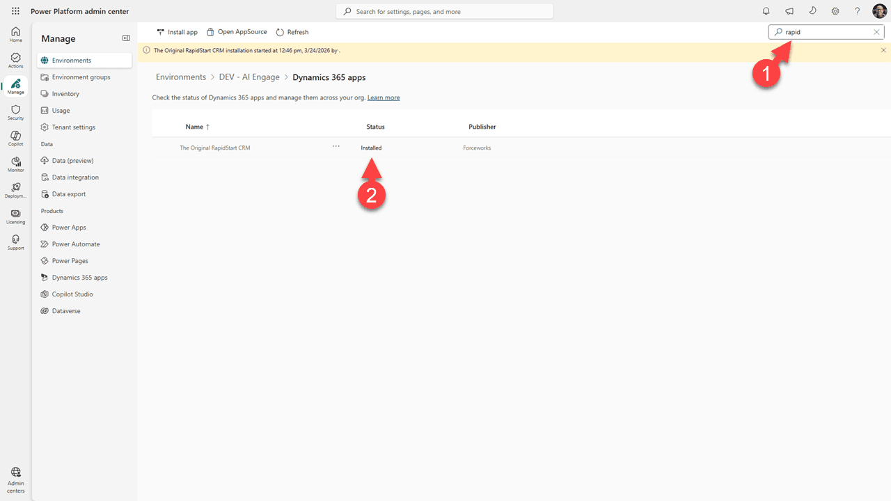The width and height of the screenshot is (891, 501).
Task: Click the Admin centers icon at bottom left
Action: [x=15, y=479]
